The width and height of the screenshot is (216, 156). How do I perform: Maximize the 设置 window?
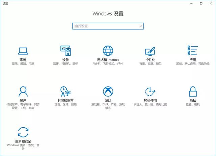(201, 3)
